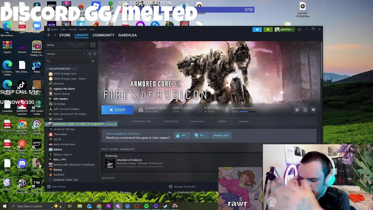Viewport: 373px width, 210px height.
Task: Open Restream Chat desktop shortcut
Action: coord(22,147)
